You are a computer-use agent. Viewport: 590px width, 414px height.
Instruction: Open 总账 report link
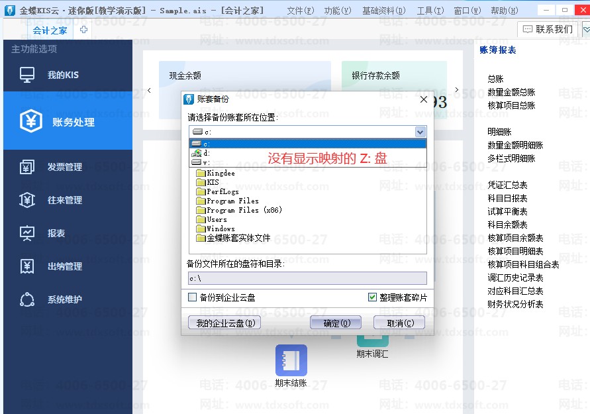pyautogui.click(x=495, y=79)
